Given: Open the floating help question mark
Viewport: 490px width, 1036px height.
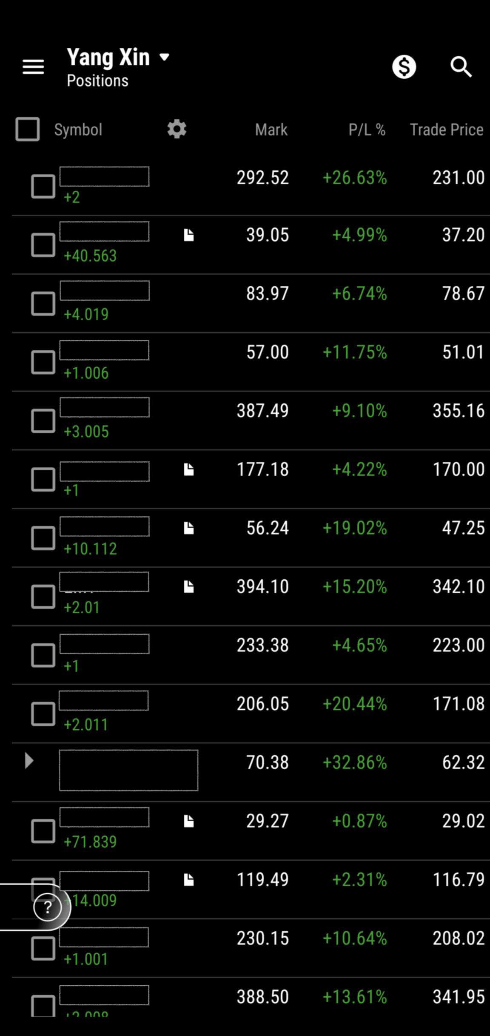Looking at the screenshot, I should pyautogui.click(x=47, y=907).
